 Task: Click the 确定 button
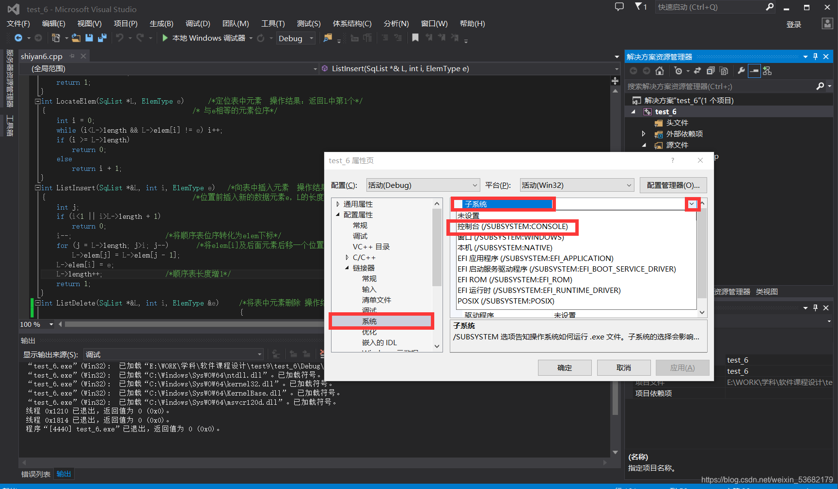(x=565, y=368)
